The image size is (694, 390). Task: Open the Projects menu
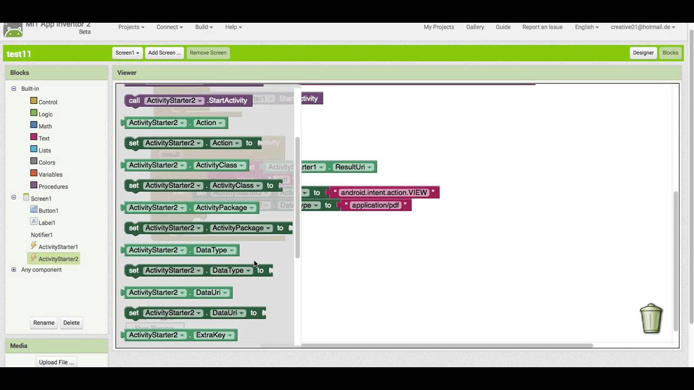[x=131, y=27]
